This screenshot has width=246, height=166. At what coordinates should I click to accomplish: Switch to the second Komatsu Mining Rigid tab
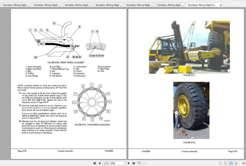[x=47, y=5]
